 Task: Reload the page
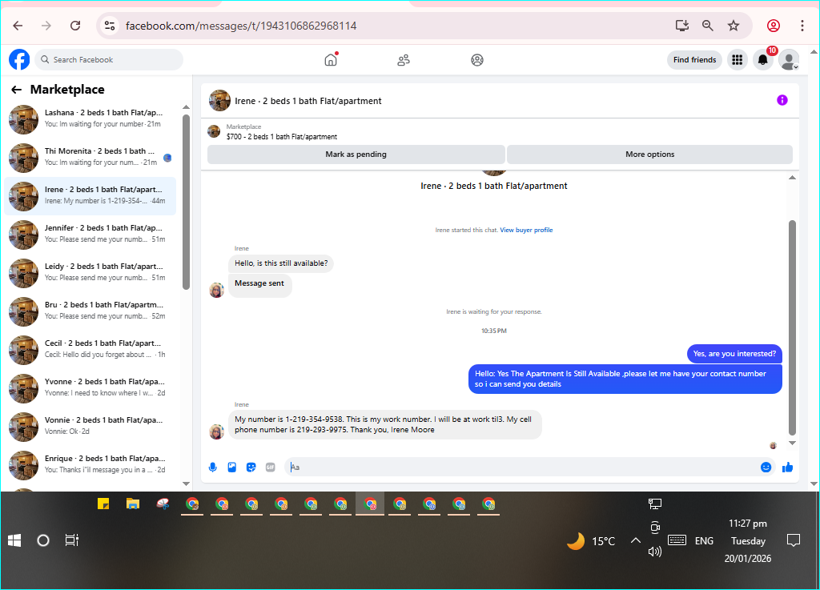(x=75, y=26)
